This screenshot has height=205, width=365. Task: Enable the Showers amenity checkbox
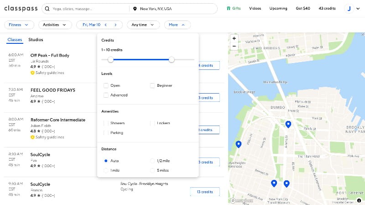click(x=106, y=123)
